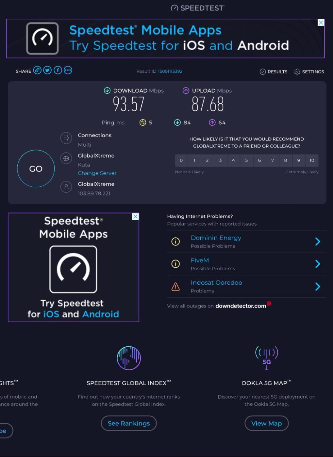Image resolution: width=333 pixels, height=457 pixels.
Task: Open the Settings menu
Action: click(x=309, y=72)
